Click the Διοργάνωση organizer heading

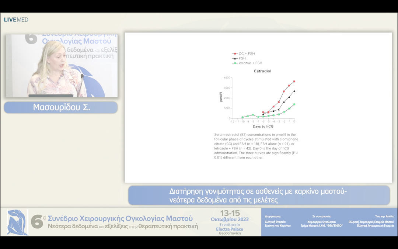click(x=273, y=217)
